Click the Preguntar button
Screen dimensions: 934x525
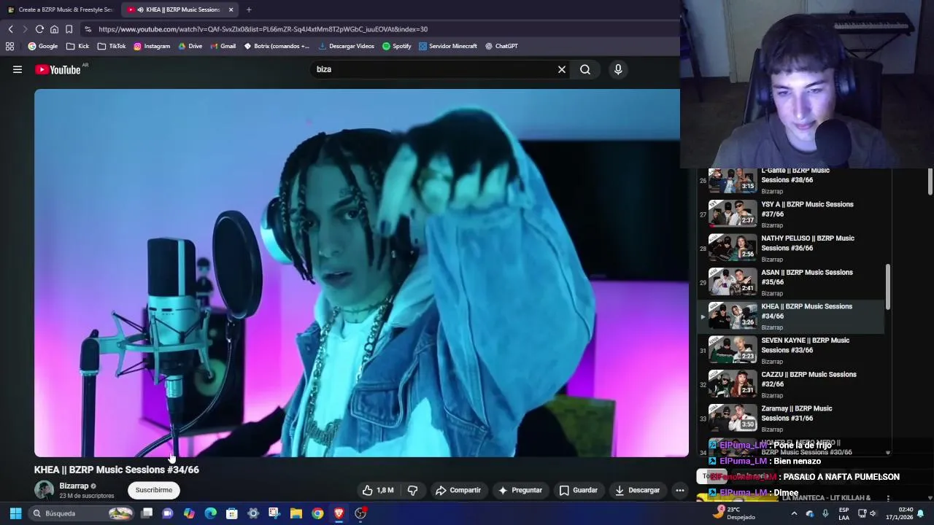tap(520, 490)
